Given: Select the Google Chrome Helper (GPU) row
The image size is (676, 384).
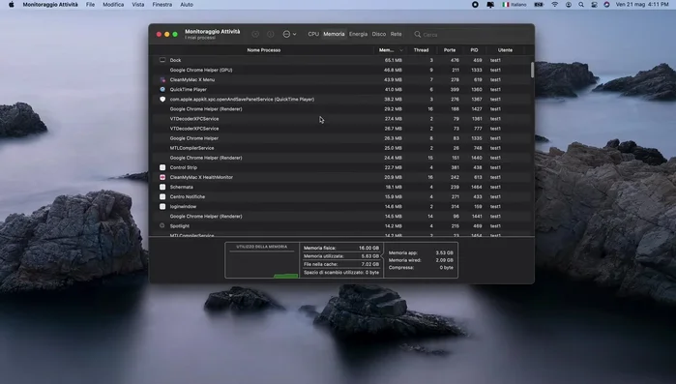Looking at the screenshot, I should [x=340, y=70].
